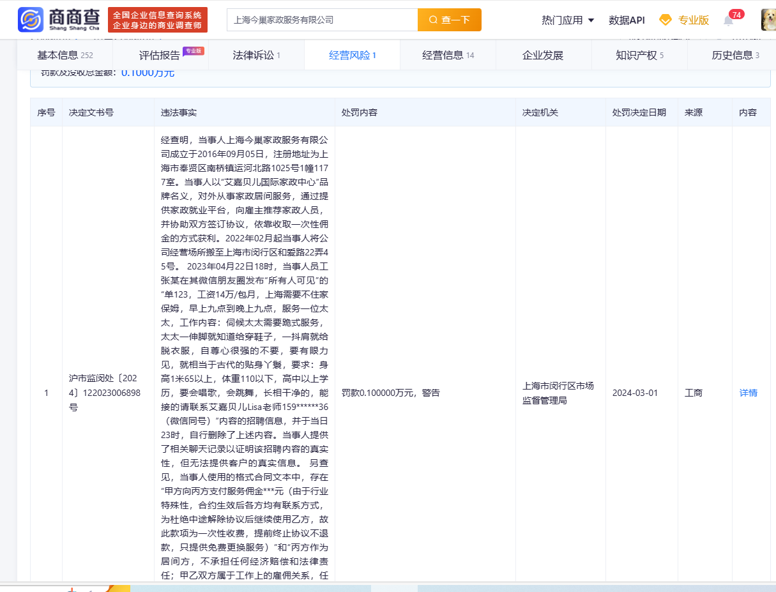Screen dimensions: 776x592
Task: Click the 工商 source cell
Action: 694,393
